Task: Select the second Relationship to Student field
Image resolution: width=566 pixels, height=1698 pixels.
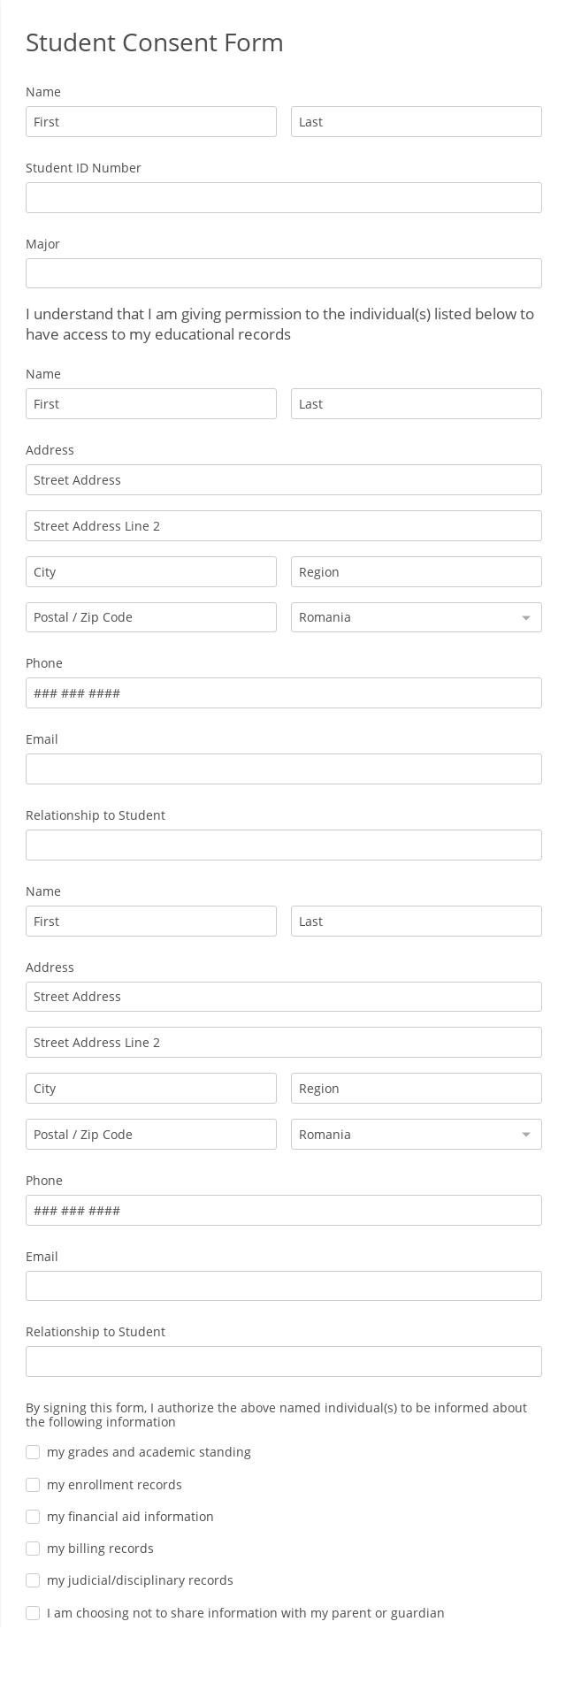Action: pos(283,1361)
